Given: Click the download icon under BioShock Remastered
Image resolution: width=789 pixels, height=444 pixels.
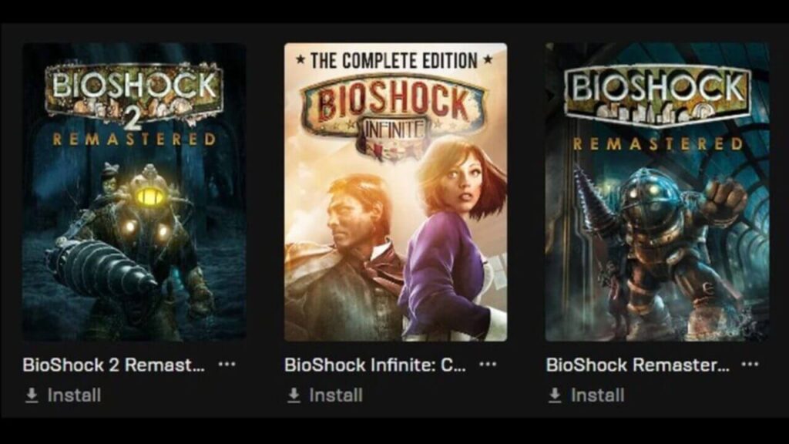Looking at the screenshot, I should pos(555,395).
